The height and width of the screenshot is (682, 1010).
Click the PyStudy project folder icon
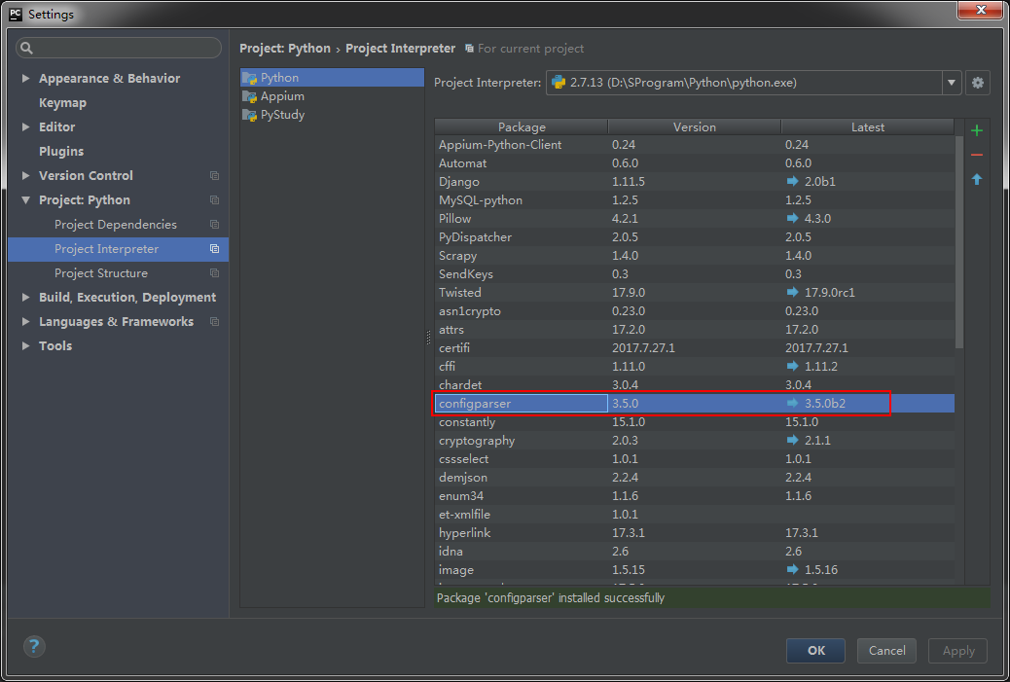249,115
